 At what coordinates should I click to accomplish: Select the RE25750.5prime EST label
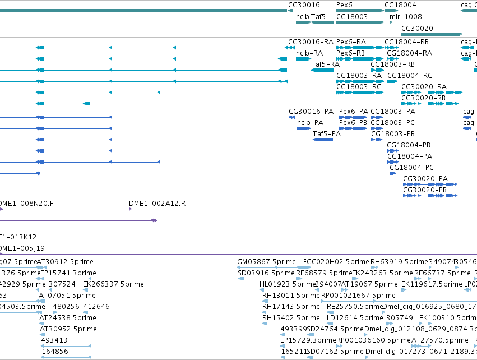pyautogui.click(x=354, y=307)
